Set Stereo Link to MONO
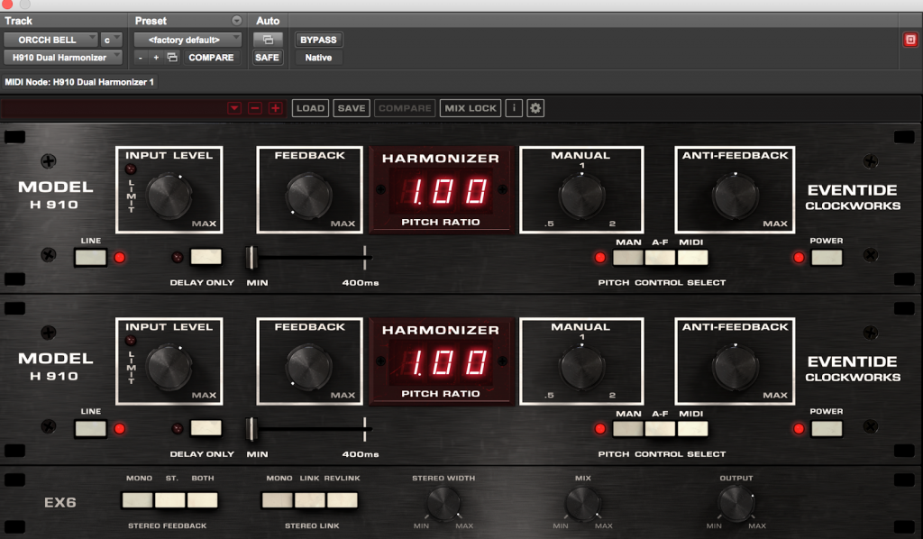923x539 pixels. coord(278,500)
